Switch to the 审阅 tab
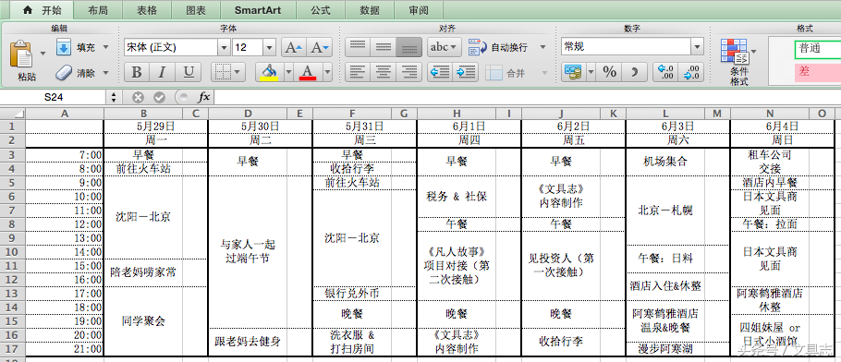841x362 pixels. pos(419,10)
